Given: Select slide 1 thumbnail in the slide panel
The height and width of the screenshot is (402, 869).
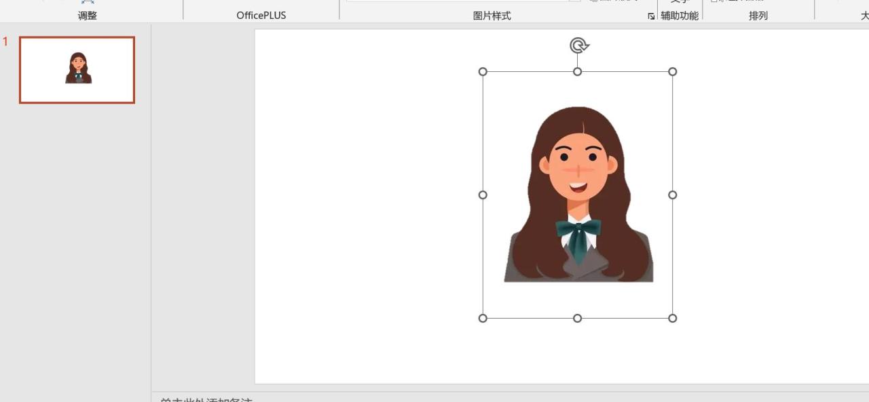Looking at the screenshot, I should point(76,69).
